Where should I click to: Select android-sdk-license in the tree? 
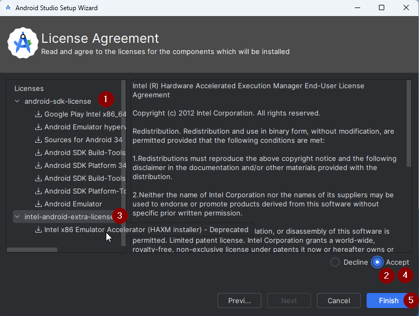point(58,102)
